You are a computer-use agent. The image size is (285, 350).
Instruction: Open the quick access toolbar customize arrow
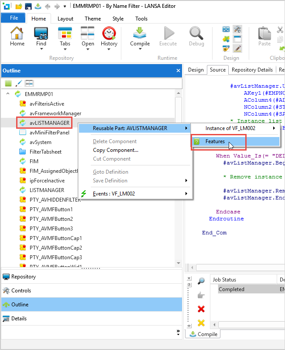(x=65, y=7)
